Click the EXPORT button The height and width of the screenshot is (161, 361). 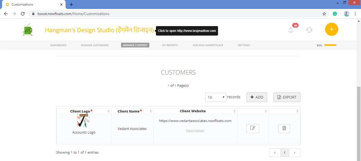point(287,97)
